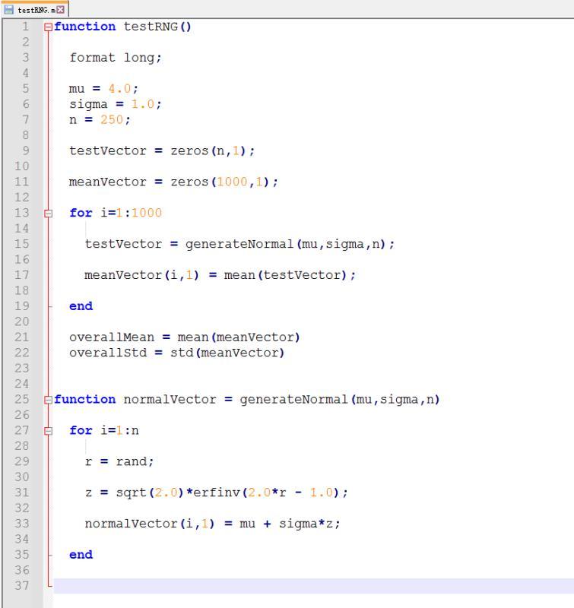Screen dimensions: 574x608
Task: Click 'generateNormal(mu,sigma,n);' on line 15
Action: [x=290, y=244]
